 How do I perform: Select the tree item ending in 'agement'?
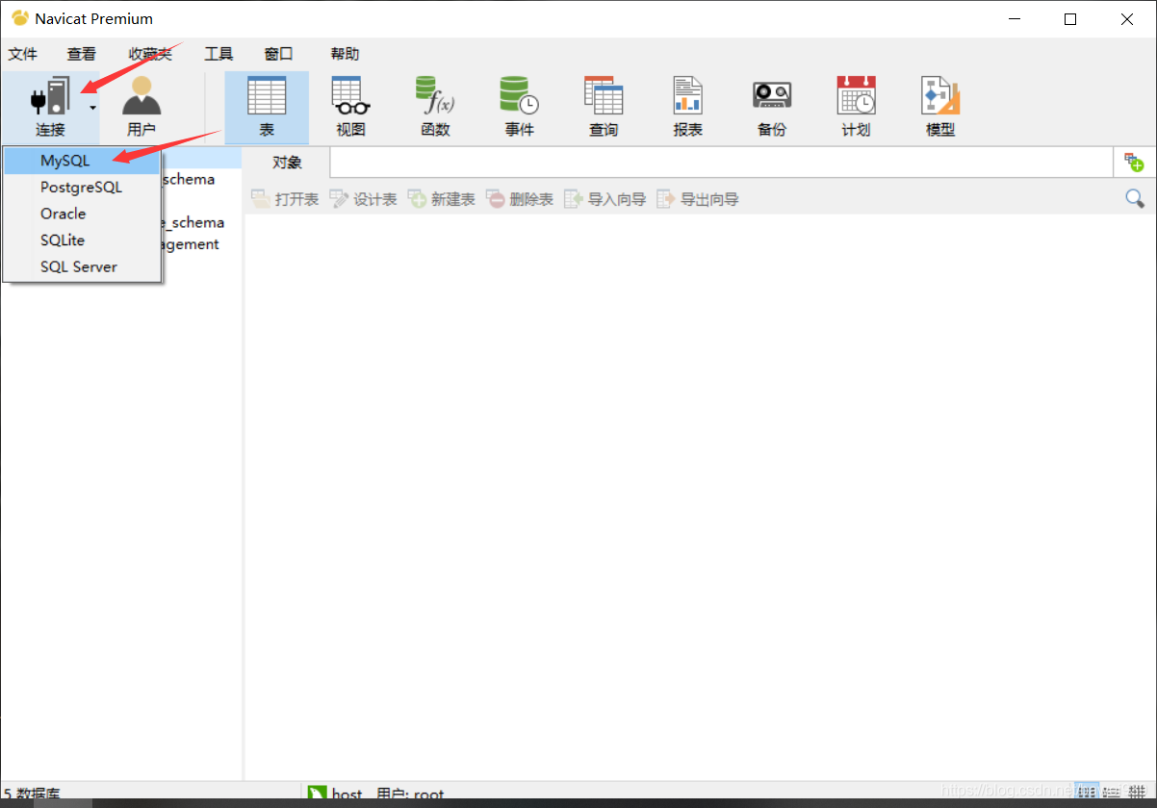(190, 244)
